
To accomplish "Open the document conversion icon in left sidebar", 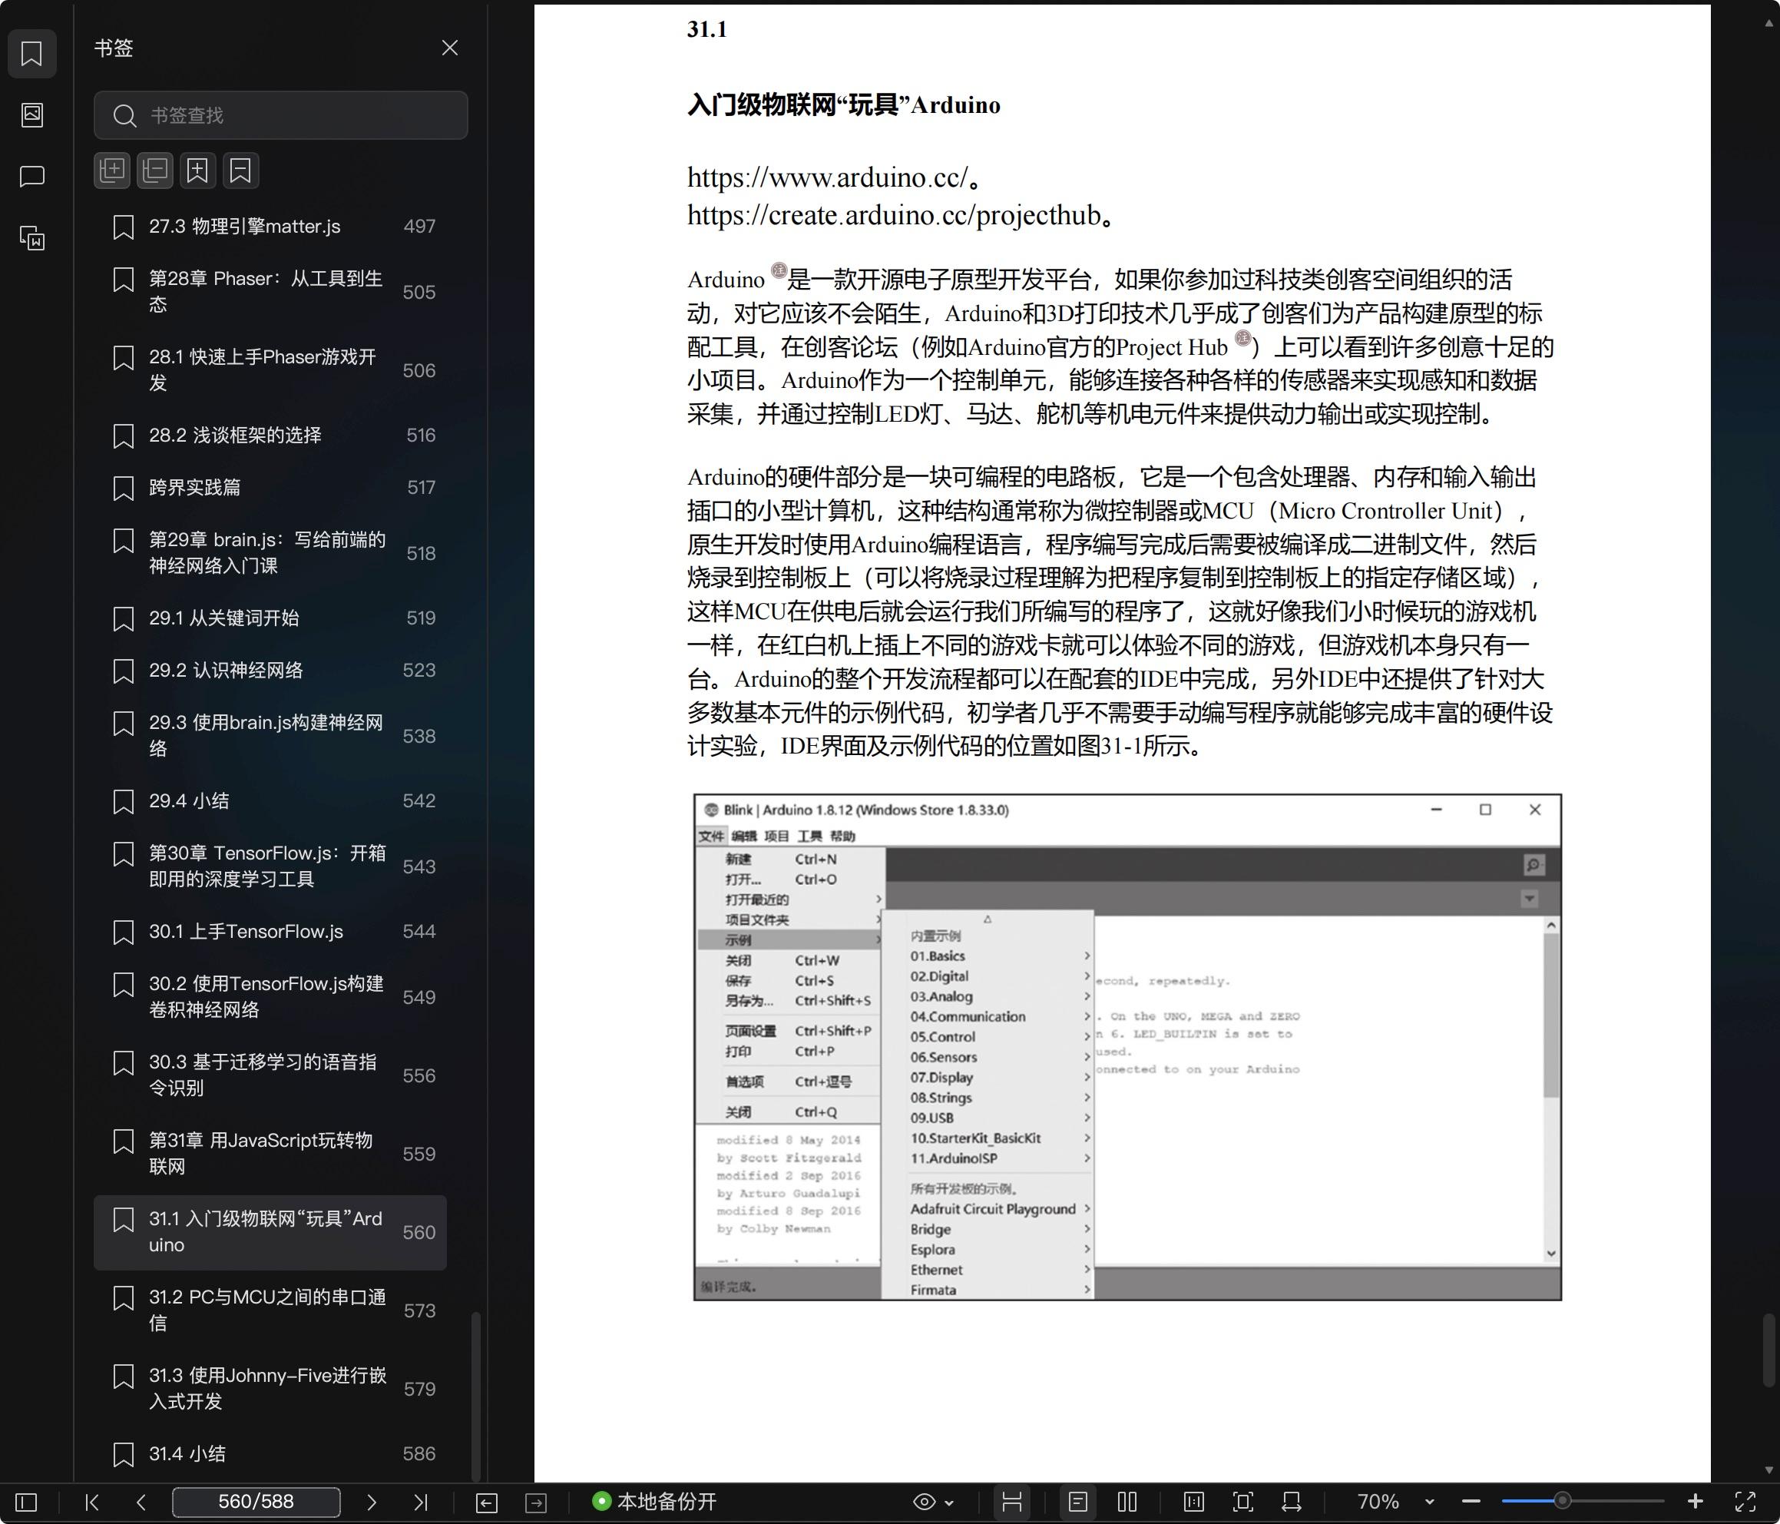I will [x=31, y=238].
